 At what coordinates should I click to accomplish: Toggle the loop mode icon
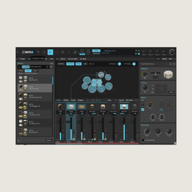tap(63, 52)
